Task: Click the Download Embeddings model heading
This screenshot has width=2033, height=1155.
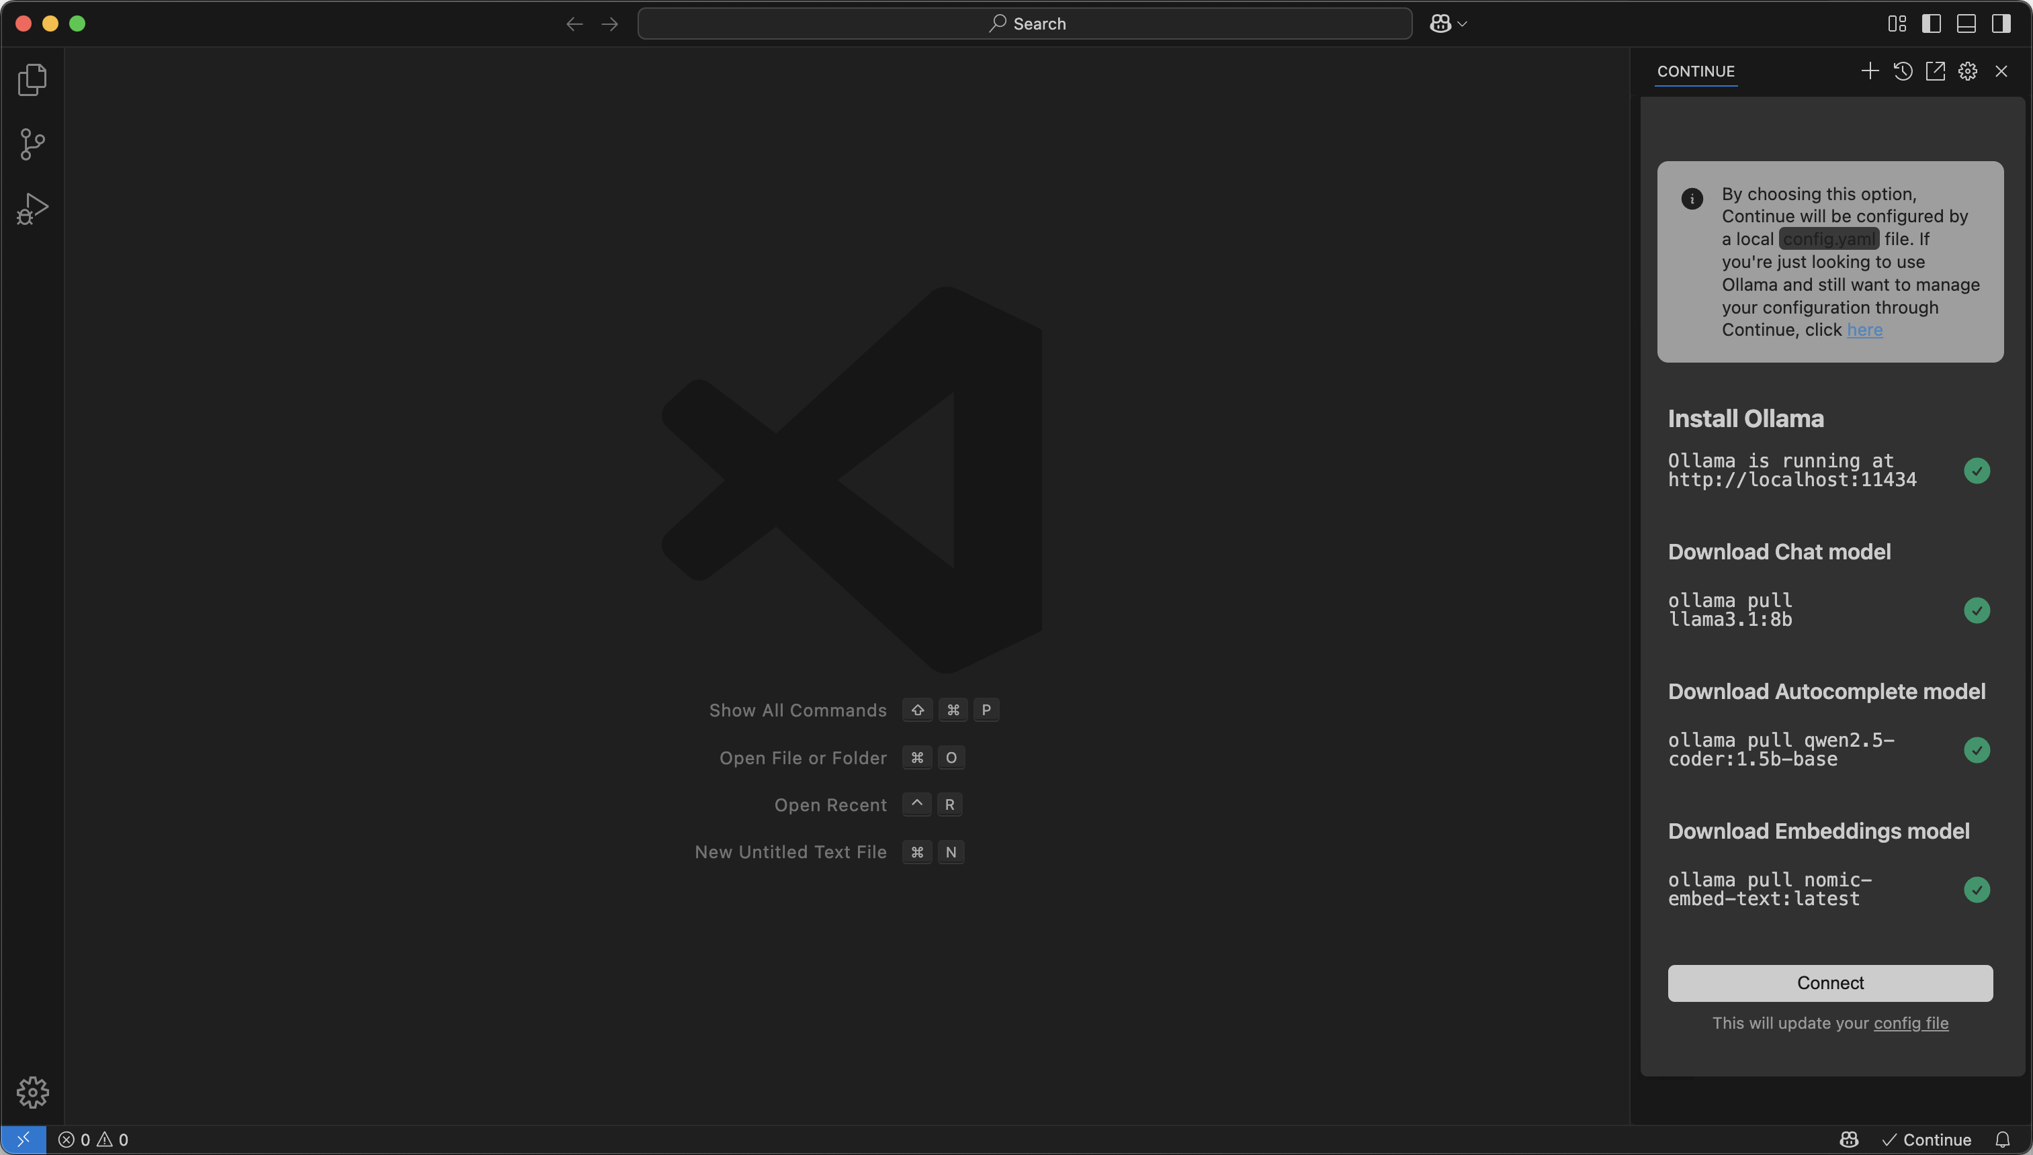Action: tap(1819, 831)
